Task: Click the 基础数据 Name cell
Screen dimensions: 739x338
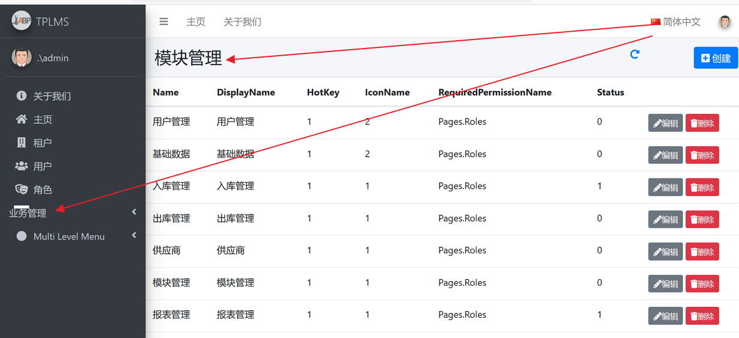Action: tap(171, 154)
